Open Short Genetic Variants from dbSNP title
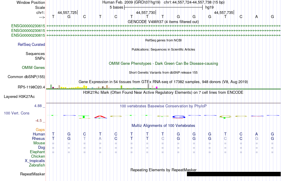The image size is (281, 181). pos(163,72)
